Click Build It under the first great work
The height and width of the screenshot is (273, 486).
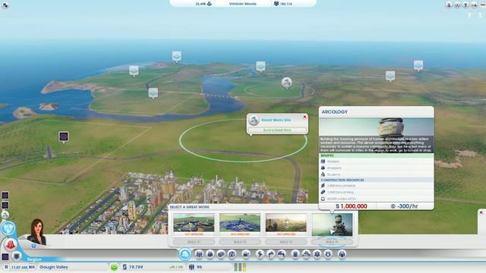pyautogui.click(x=194, y=242)
